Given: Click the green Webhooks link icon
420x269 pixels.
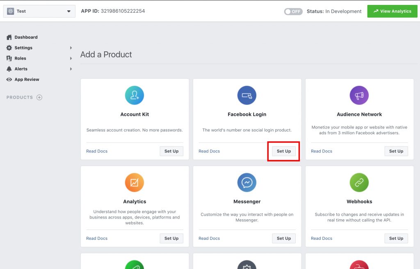Looking at the screenshot, I should [x=359, y=182].
